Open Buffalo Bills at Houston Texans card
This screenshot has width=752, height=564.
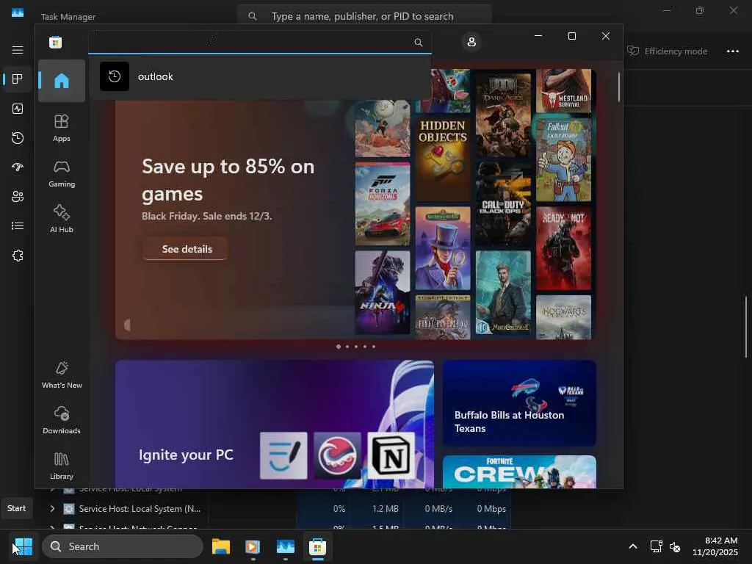[519, 403]
